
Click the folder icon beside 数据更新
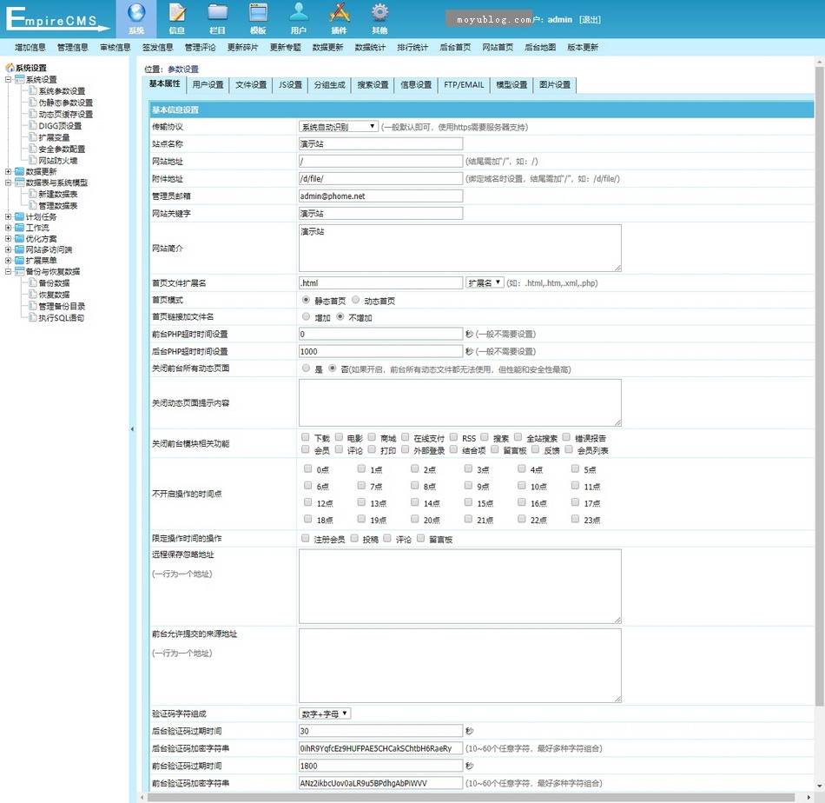pyautogui.click(x=19, y=172)
